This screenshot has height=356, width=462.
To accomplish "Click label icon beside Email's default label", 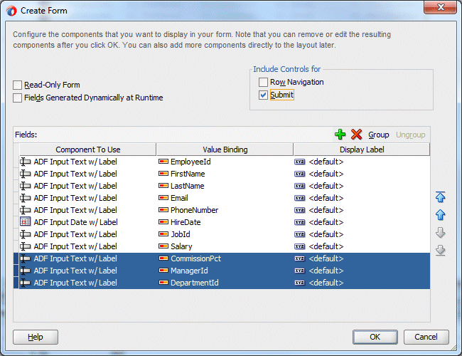I will [300, 198].
